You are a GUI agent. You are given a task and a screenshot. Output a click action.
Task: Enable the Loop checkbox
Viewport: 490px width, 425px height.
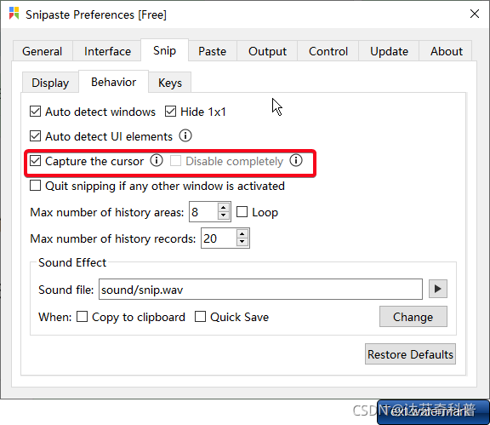tap(242, 212)
